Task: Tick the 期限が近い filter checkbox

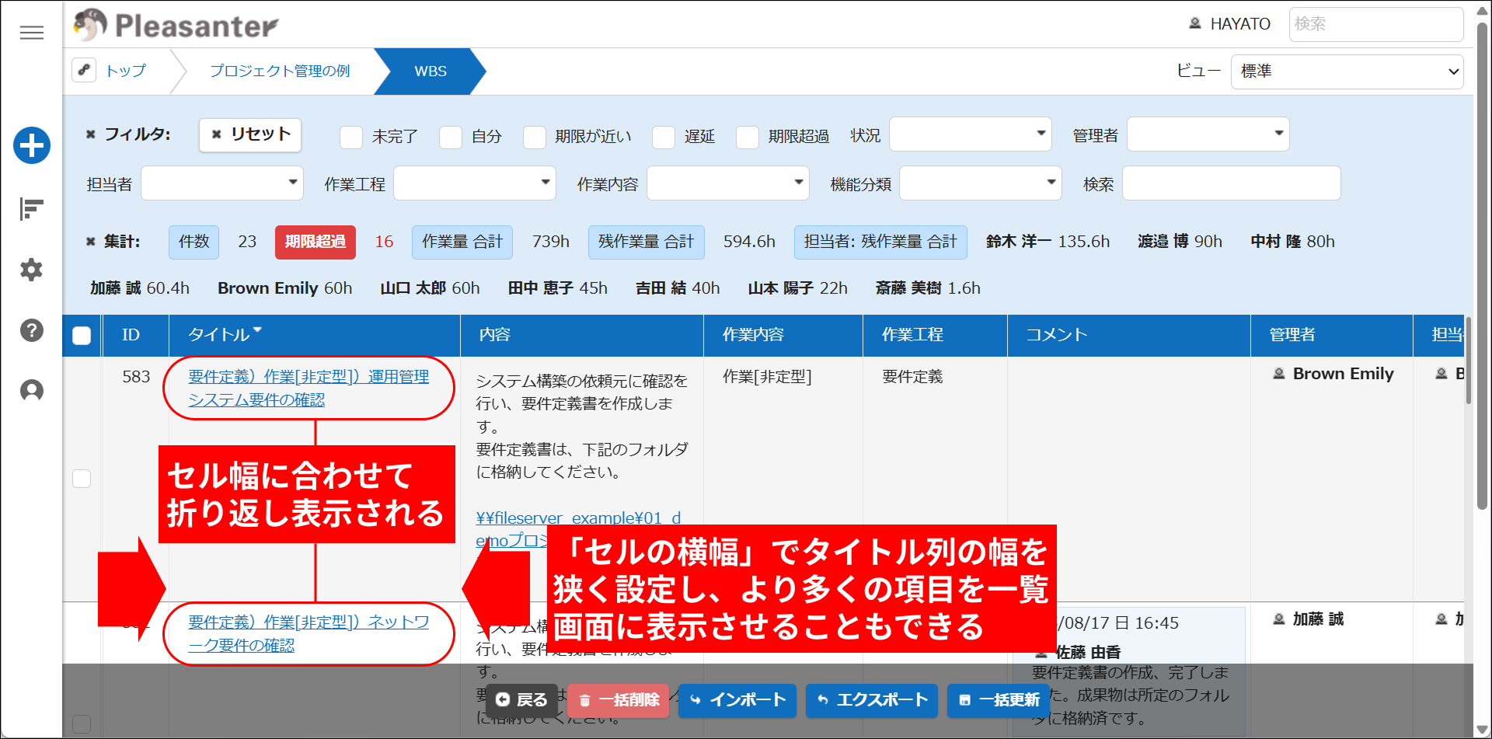Action: click(x=535, y=138)
